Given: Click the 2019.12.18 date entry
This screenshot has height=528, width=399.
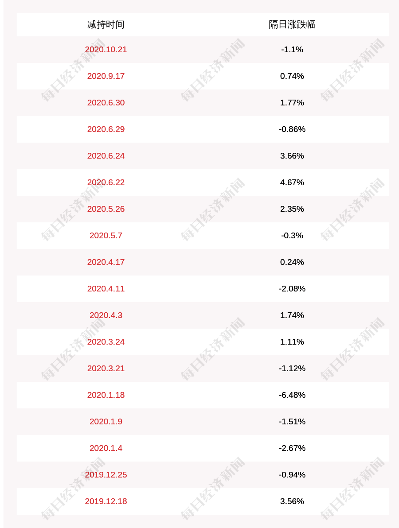Looking at the screenshot, I should coord(106,501).
